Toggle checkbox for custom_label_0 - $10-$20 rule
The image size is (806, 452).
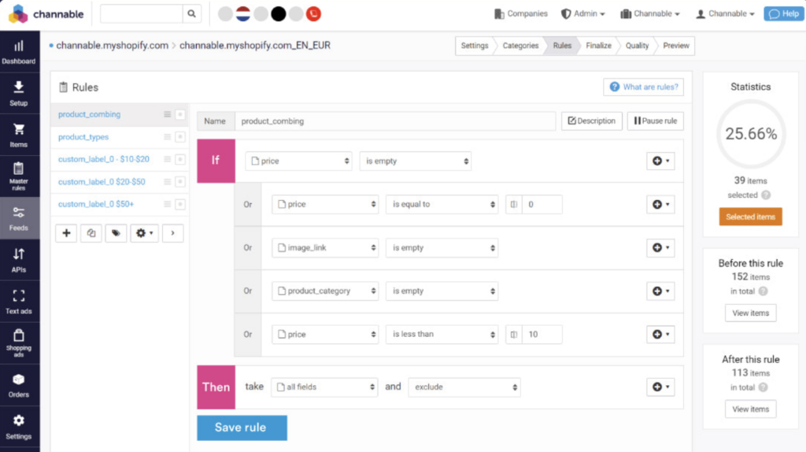click(x=180, y=159)
